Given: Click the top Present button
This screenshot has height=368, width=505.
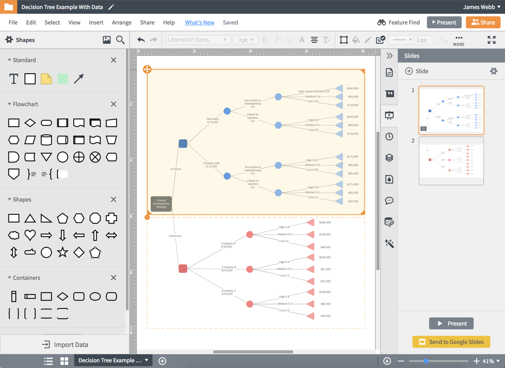Looking at the screenshot, I should [444, 23].
